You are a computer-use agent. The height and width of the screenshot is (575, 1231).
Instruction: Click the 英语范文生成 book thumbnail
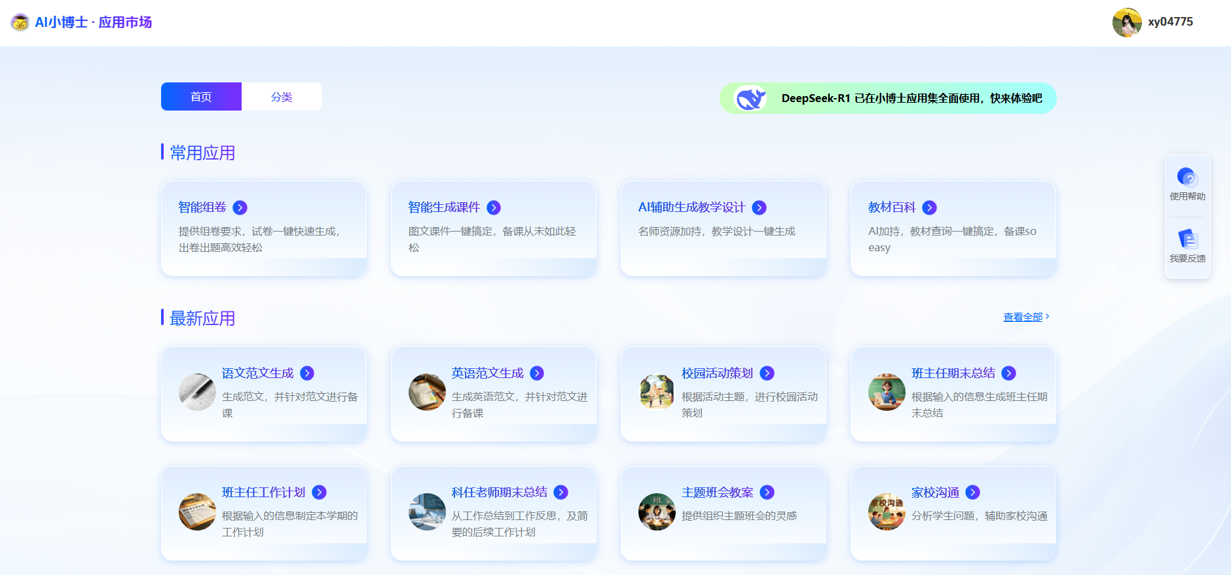coord(427,392)
